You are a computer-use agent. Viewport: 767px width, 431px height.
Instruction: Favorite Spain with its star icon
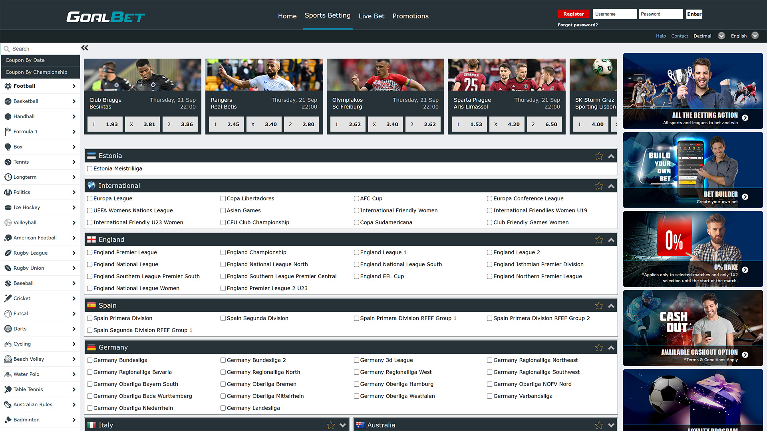click(599, 306)
